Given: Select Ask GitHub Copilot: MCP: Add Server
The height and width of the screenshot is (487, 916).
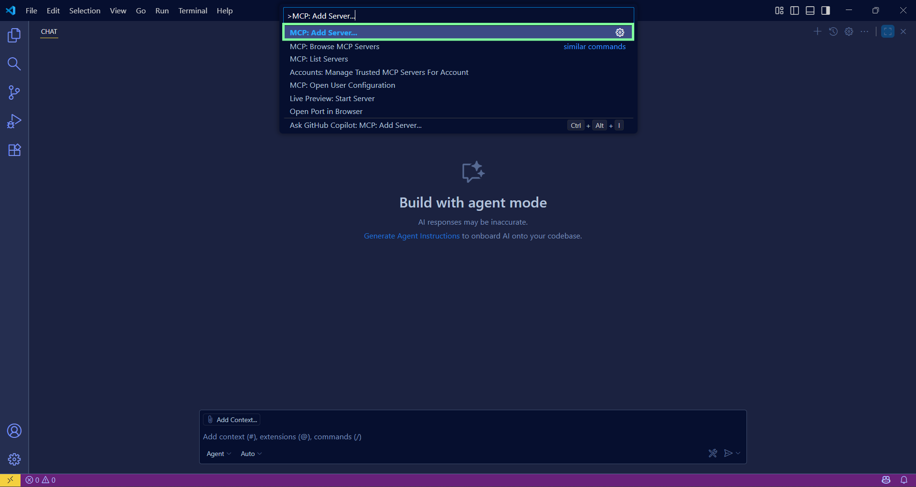Looking at the screenshot, I should [x=458, y=125].
